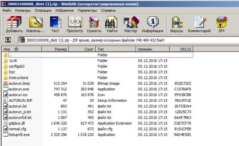This screenshot has height=146, width=239.
Task: Click the Извлечь (Extract) toolbar icon
Action: (x=36, y=22)
